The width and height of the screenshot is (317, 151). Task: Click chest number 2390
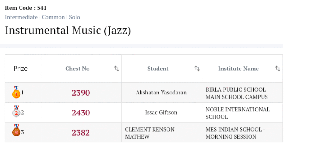(x=81, y=93)
